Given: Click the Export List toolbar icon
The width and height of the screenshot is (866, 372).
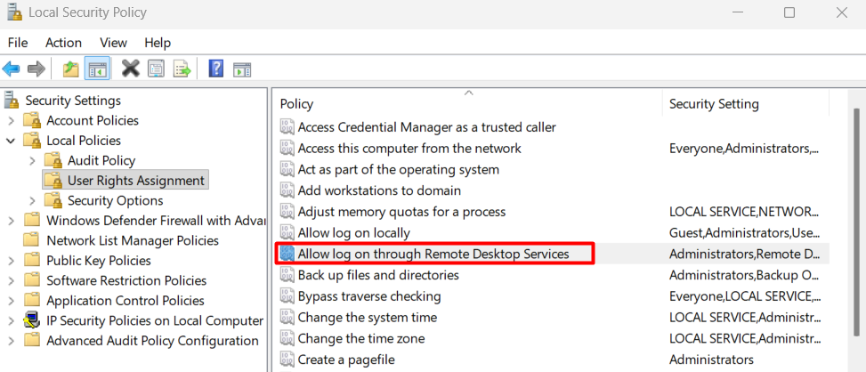Looking at the screenshot, I should click(x=182, y=69).
